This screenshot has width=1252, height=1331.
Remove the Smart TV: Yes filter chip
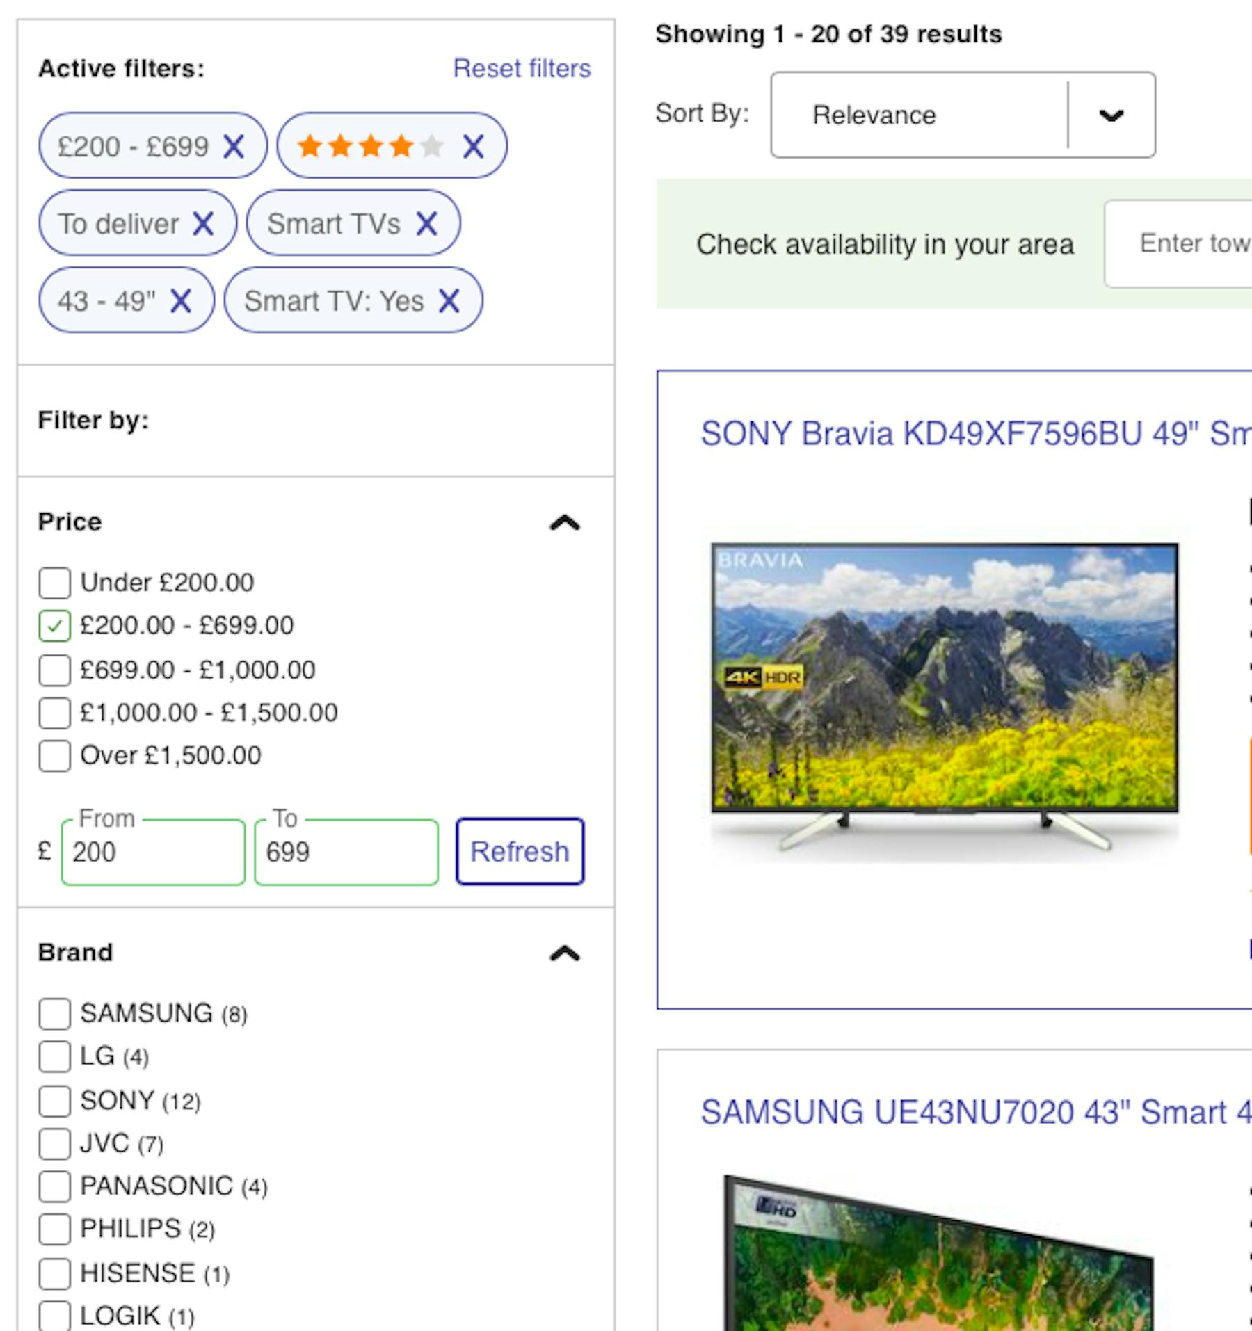click(449, 301)
